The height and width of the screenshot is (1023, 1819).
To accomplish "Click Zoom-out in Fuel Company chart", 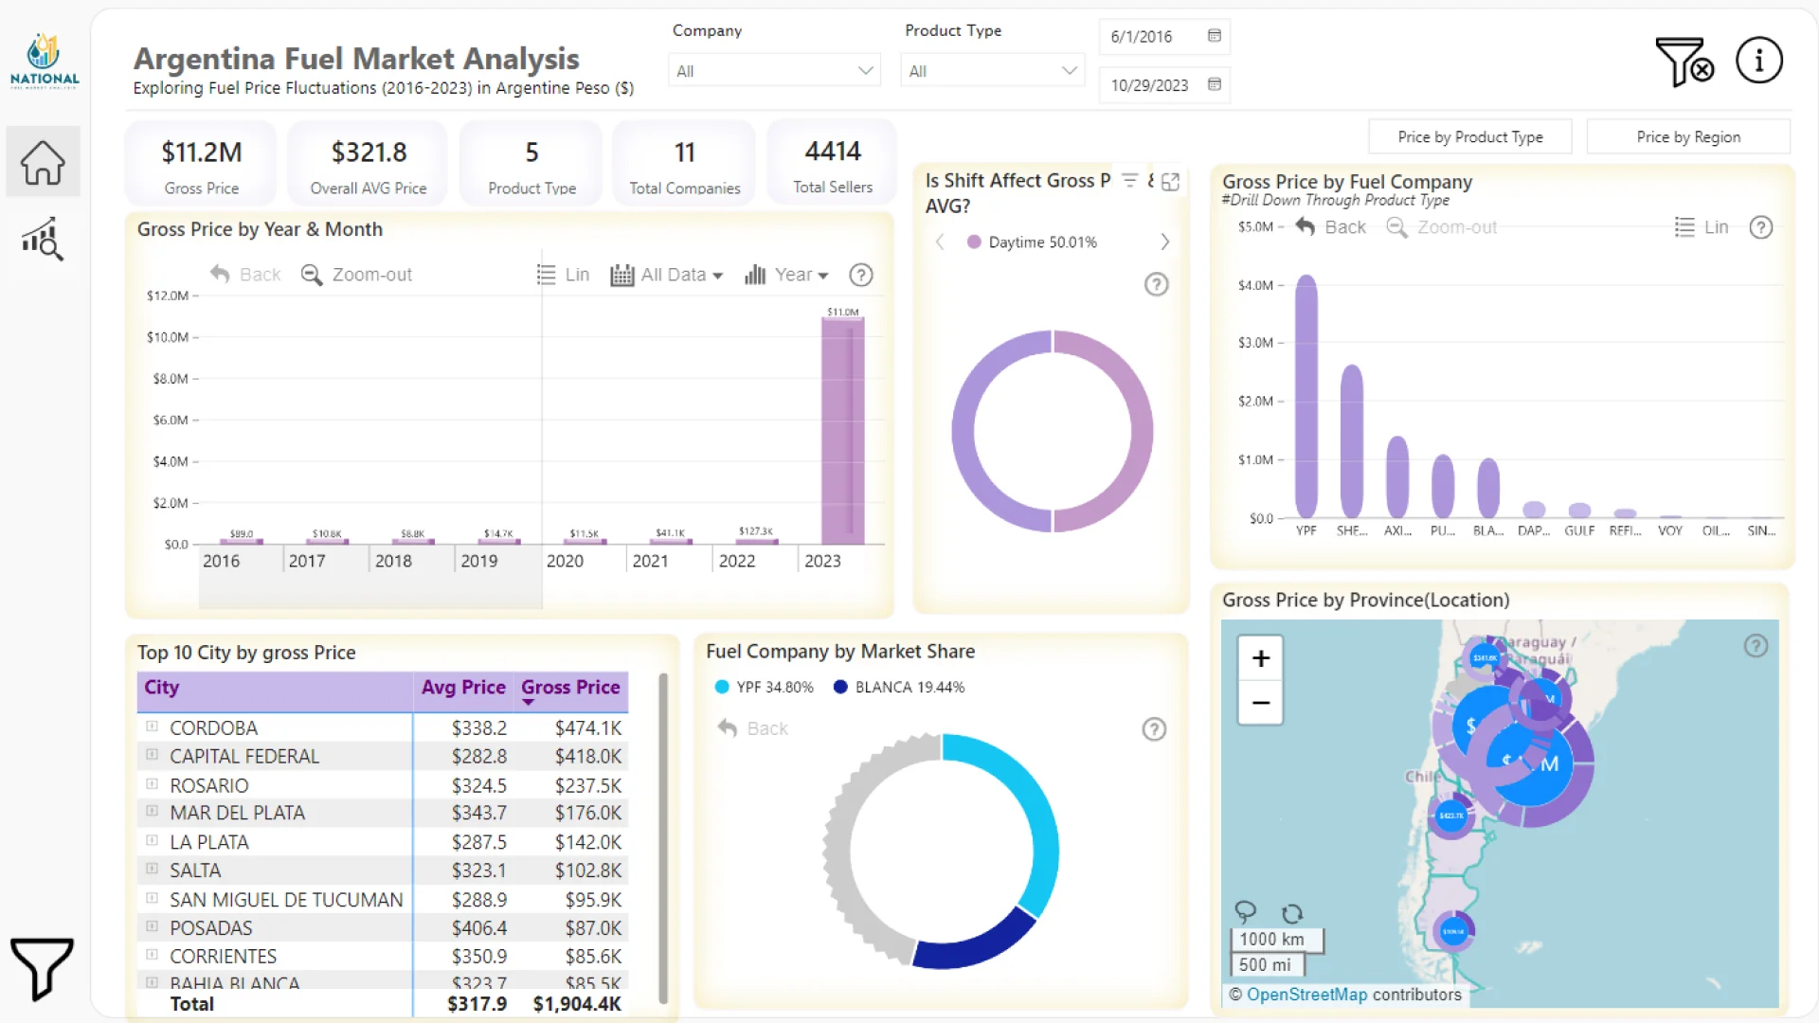I will coord(1441,227).
